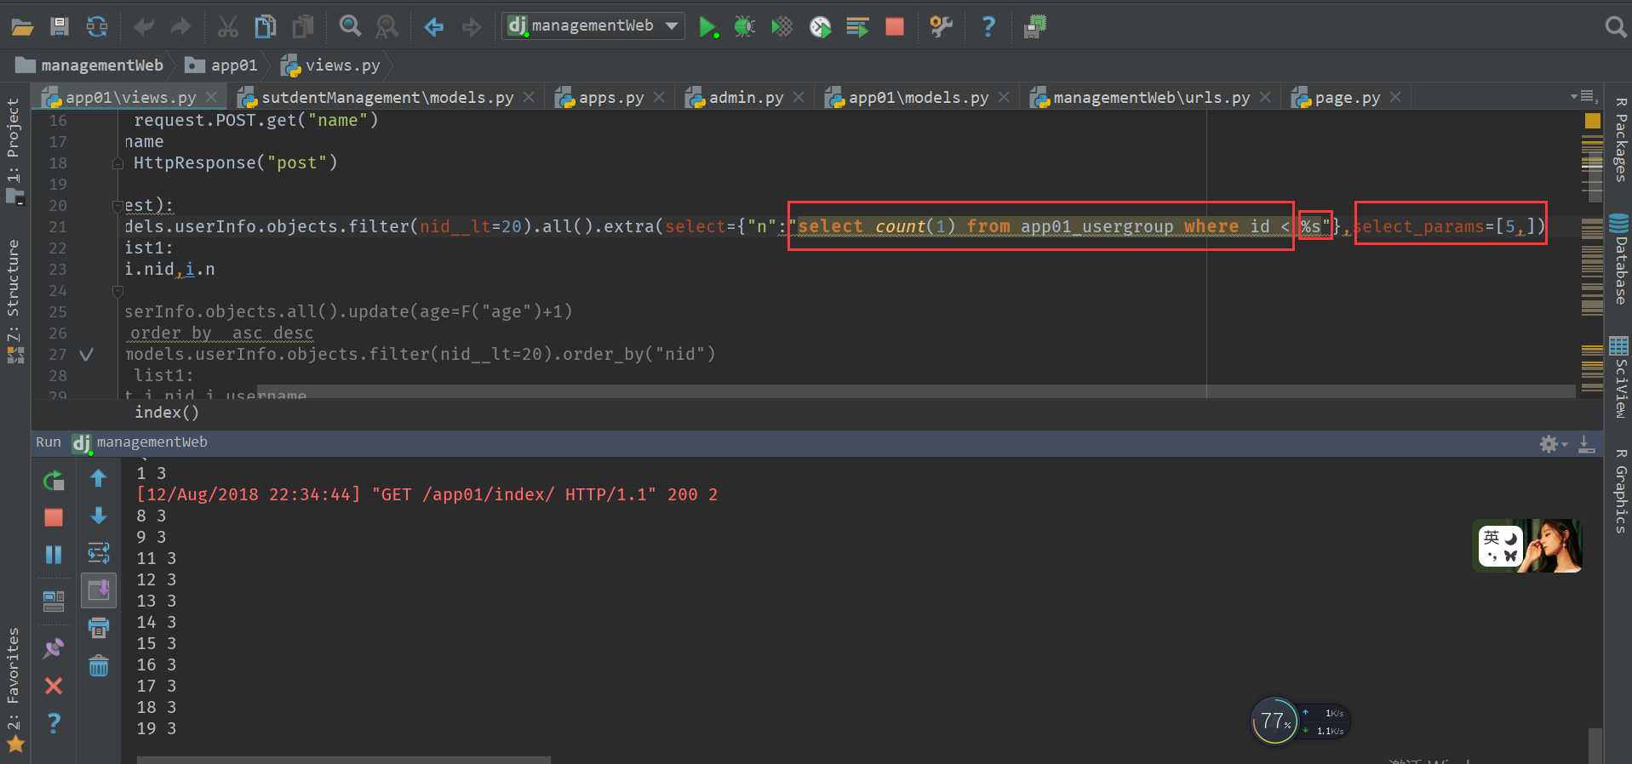Close the Run tab with red X

click(53, 686)
